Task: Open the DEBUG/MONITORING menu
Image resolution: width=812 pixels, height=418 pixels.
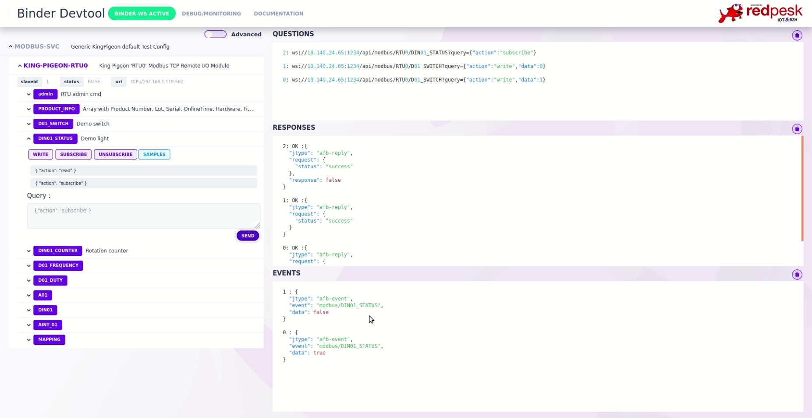Action: pos(211,14)
